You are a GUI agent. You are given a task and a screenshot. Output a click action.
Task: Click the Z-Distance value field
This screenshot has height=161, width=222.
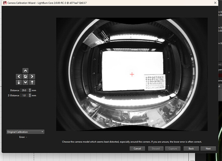pyautogui.click(x=24, y=96)
